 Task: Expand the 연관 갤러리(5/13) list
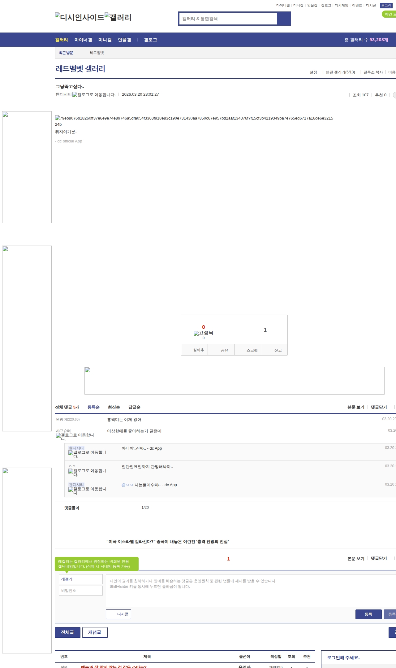click(x=340, y=72)
